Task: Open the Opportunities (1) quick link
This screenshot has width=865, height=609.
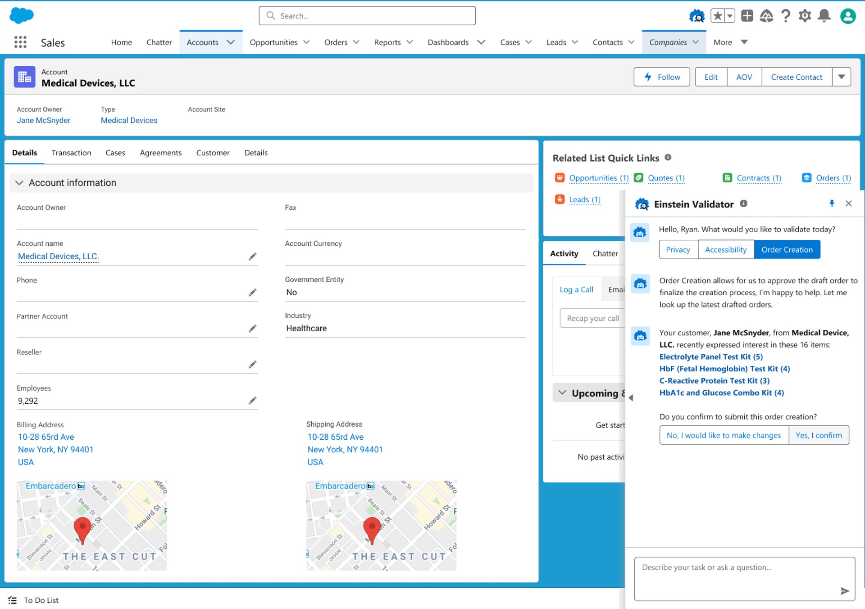Action: point(598,178)
